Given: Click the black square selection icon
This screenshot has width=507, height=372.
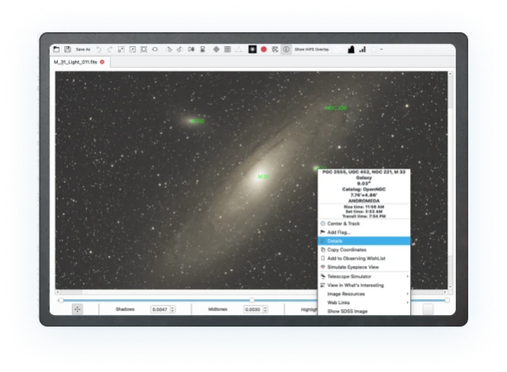Looking at the screenshot, I should pos(252,50).
